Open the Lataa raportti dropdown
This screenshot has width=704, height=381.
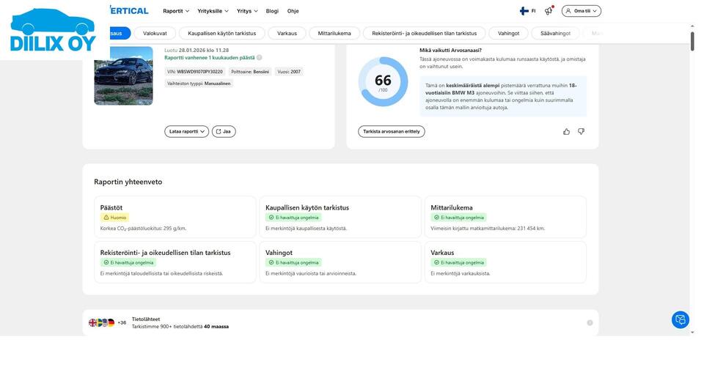click(x=186, y=131)
